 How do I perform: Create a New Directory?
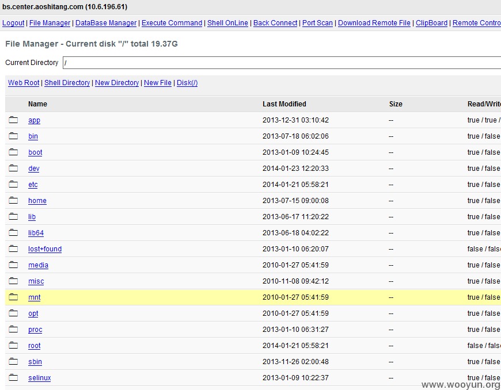click(x=117, y=83)
